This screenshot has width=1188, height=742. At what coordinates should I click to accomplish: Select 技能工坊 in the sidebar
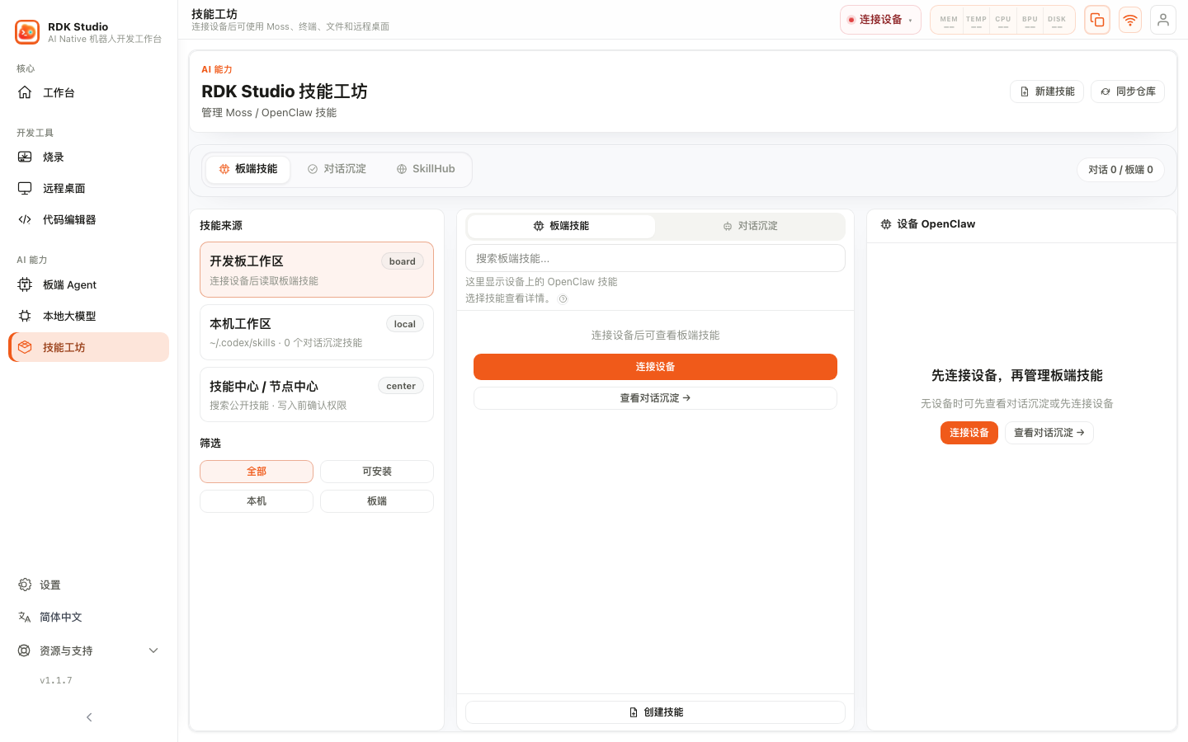[88, 347]
